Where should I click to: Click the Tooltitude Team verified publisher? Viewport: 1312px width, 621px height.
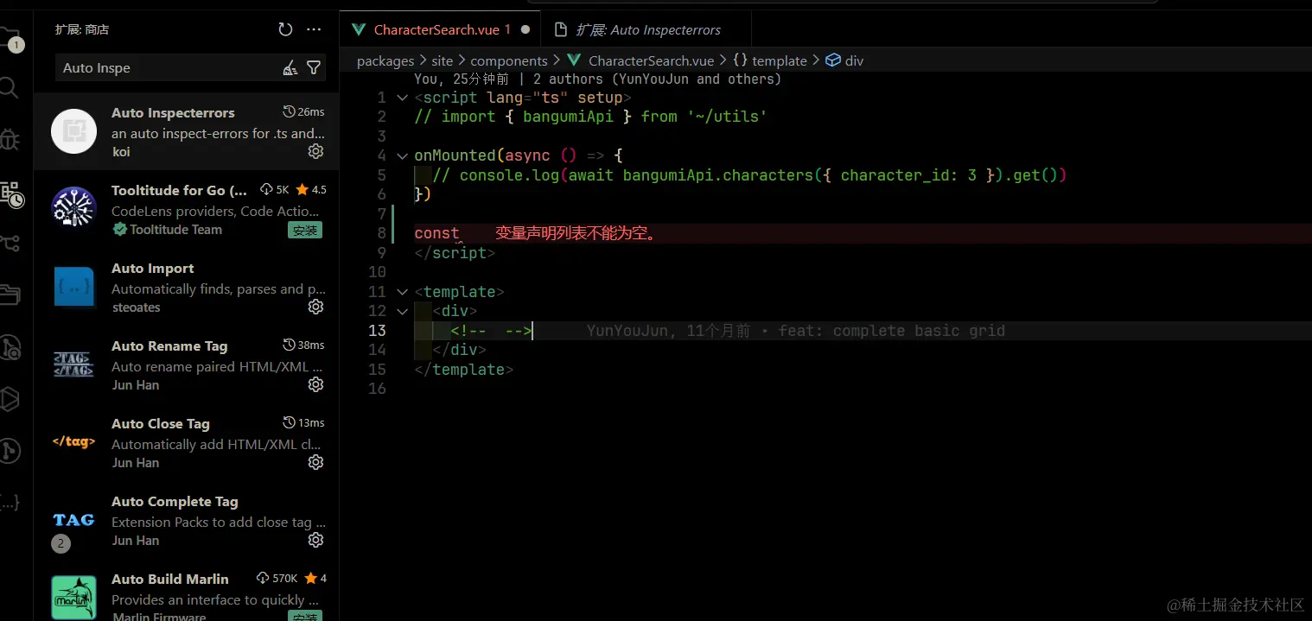(x=168, y=230)
